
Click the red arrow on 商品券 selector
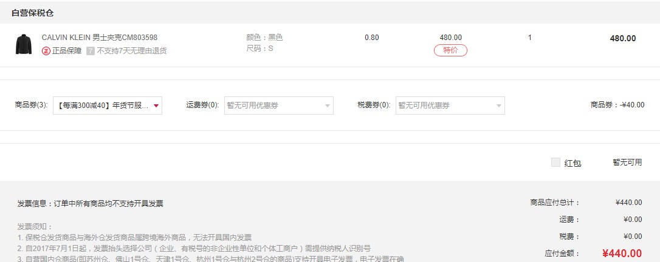point(156,106)
